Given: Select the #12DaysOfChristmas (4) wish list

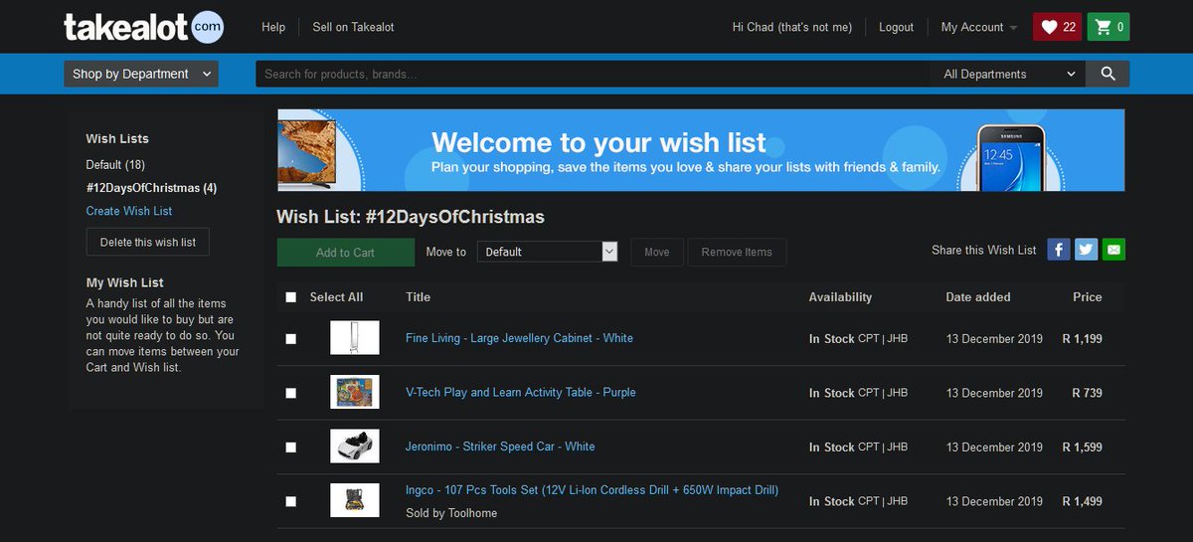Looking at the screenshot, I should point(151,188).
